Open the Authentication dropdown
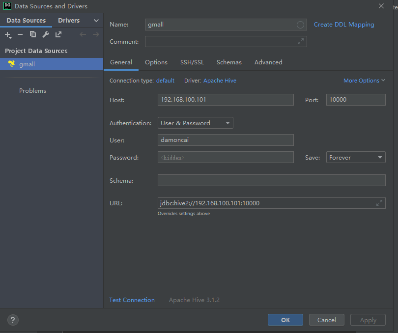 [196, 123]
